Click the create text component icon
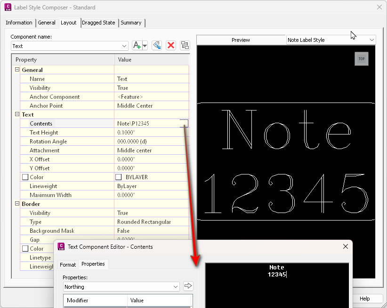Viewport: 387px width, 308px height. 137,46
